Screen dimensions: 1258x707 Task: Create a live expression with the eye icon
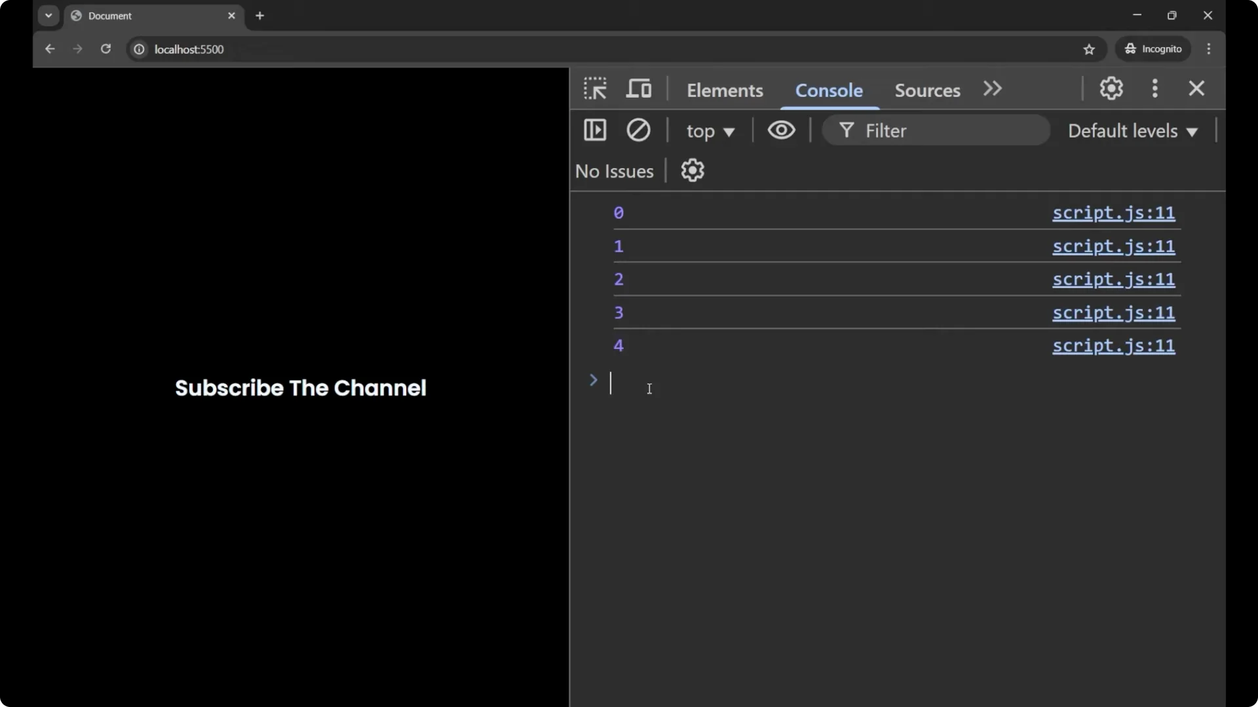pyautogui.click(x=781, y=130)
